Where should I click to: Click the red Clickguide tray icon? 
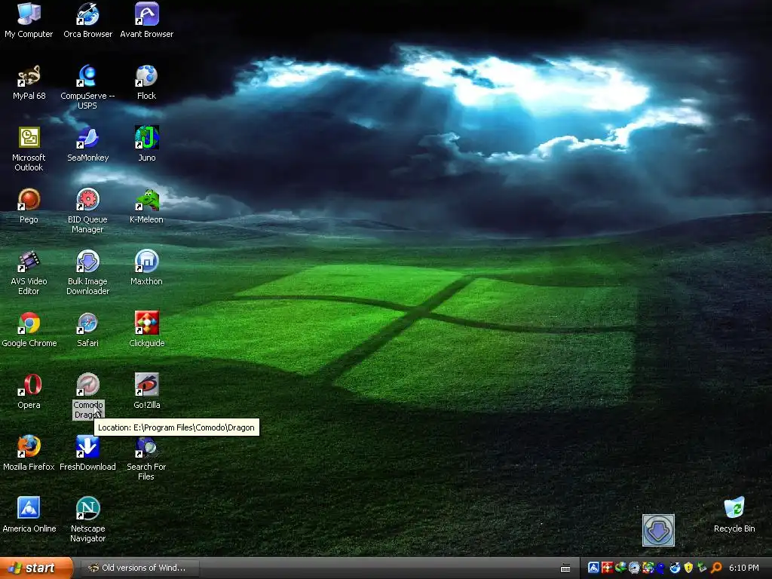click(x=607, y=568)
